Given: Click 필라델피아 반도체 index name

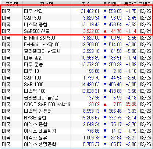Looking at the screenshot, I should coord(42,51).
